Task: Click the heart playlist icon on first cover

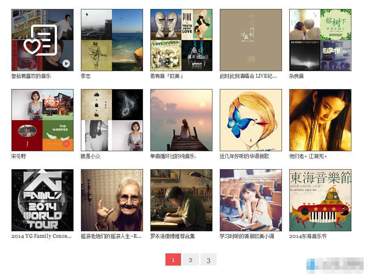Action: pos(40,40)
